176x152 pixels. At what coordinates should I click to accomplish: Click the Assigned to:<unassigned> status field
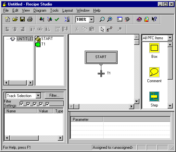pos(114,147)
